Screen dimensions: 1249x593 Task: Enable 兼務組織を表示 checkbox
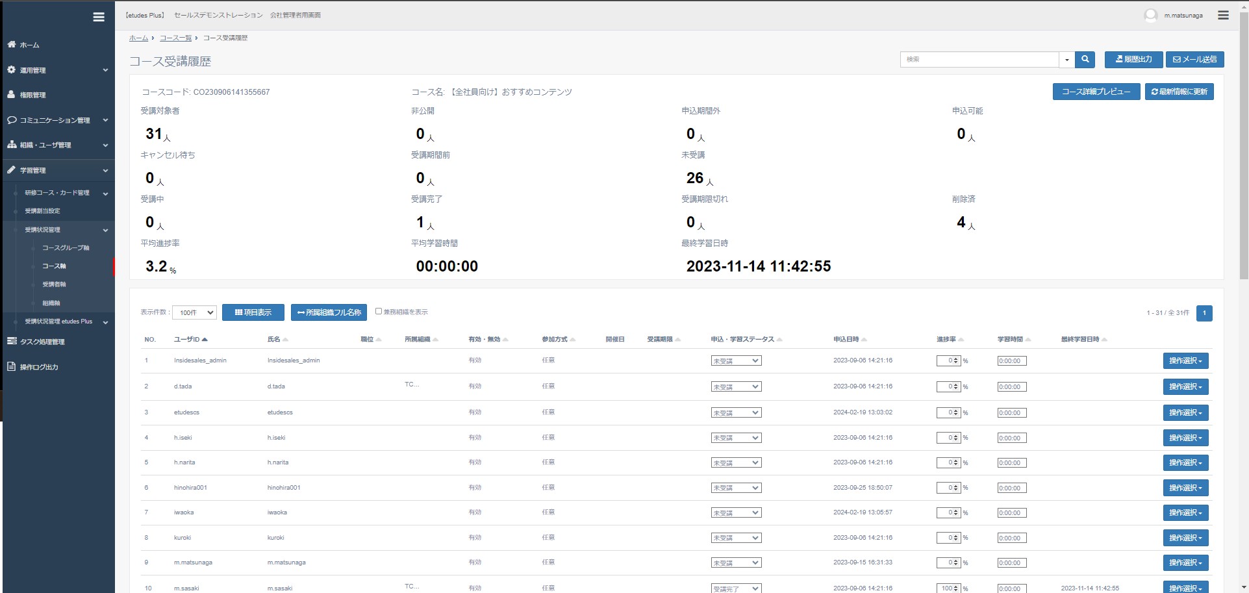379,311
